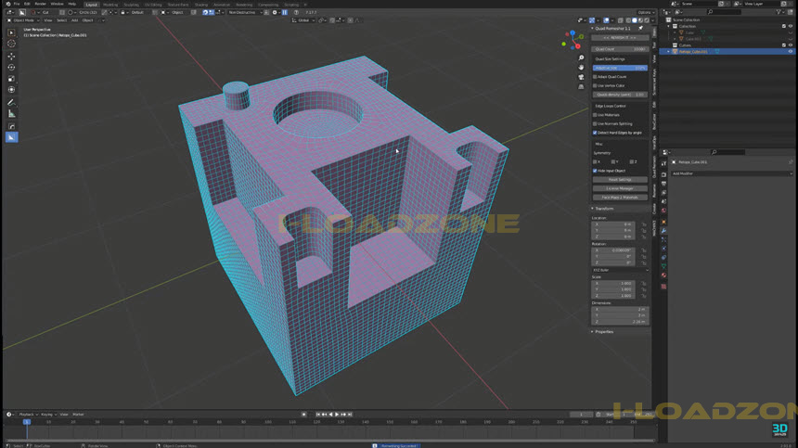Select the Transform tool
This screenshot has width=798, height=448.
11,89
